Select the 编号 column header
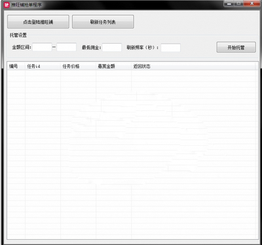Viewport: 262px width, 245px height. click(16, 67)
